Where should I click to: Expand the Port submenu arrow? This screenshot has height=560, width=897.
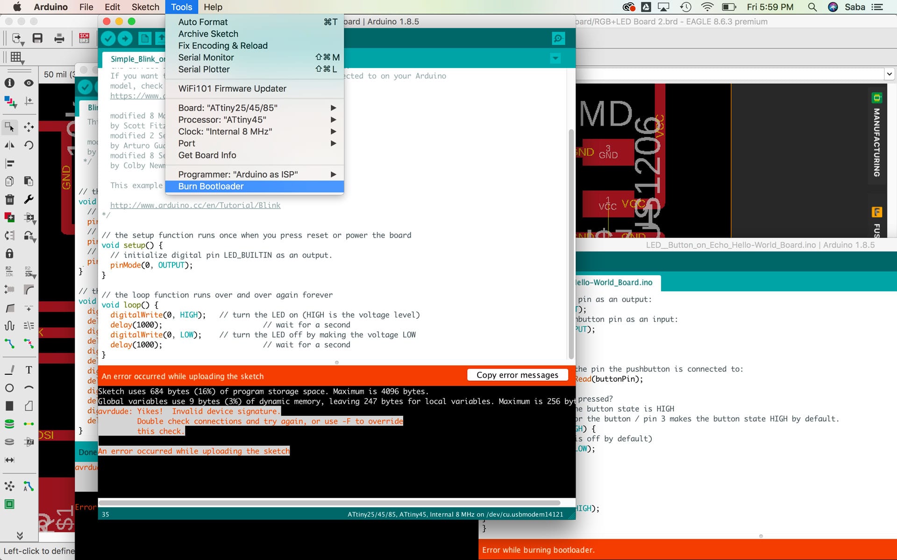[334, 143]
